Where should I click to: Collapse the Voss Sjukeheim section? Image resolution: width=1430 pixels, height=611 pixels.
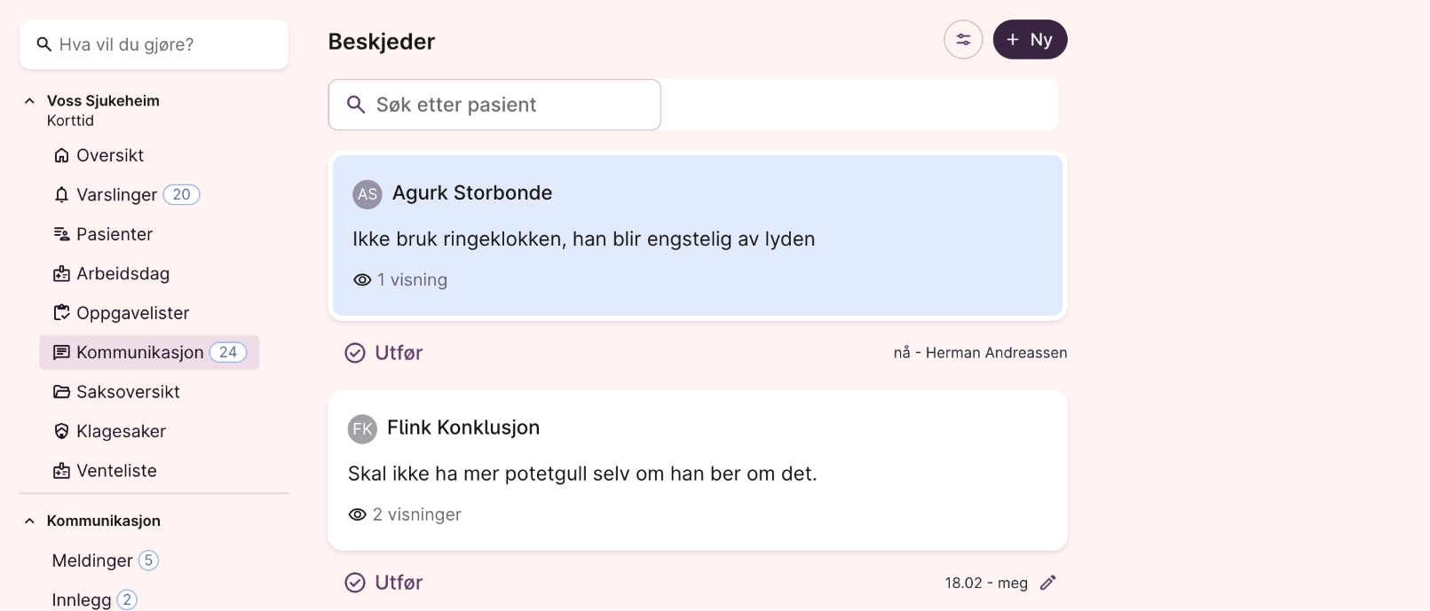(x=29, y=101)
